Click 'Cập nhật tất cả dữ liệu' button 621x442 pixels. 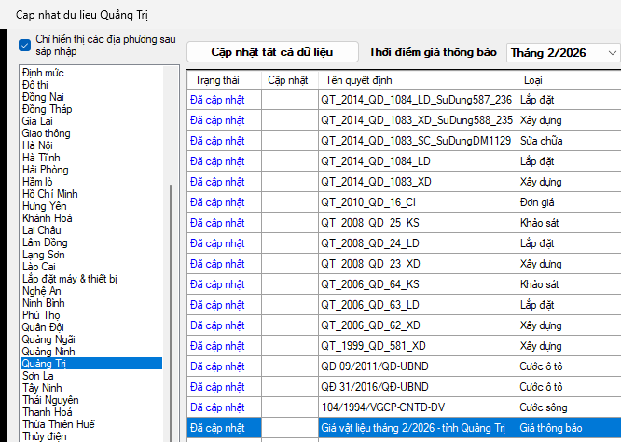[271, 52]
